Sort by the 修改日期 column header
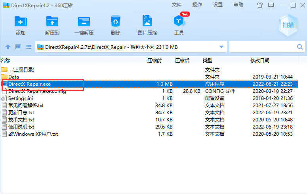 tap(260, 61)
